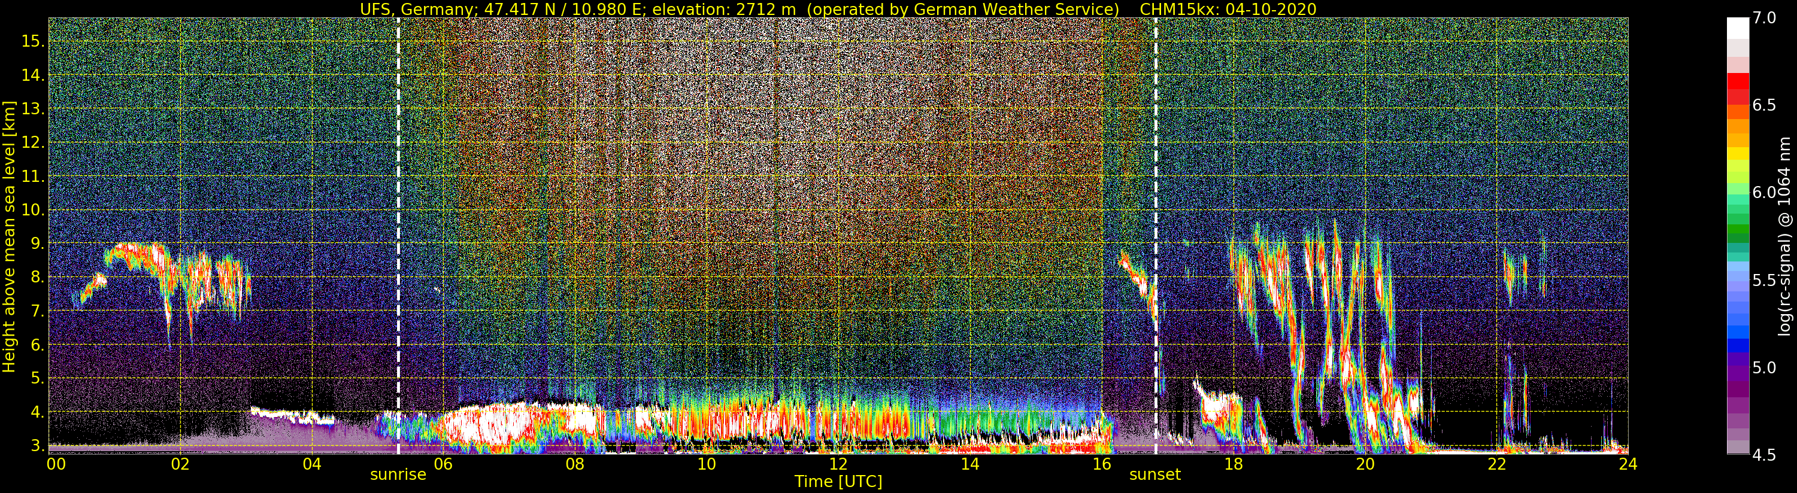The width and height of the screenshot is (1797, 493).
Task: Click the Height above mean sea level title
Action: [9, 235]
